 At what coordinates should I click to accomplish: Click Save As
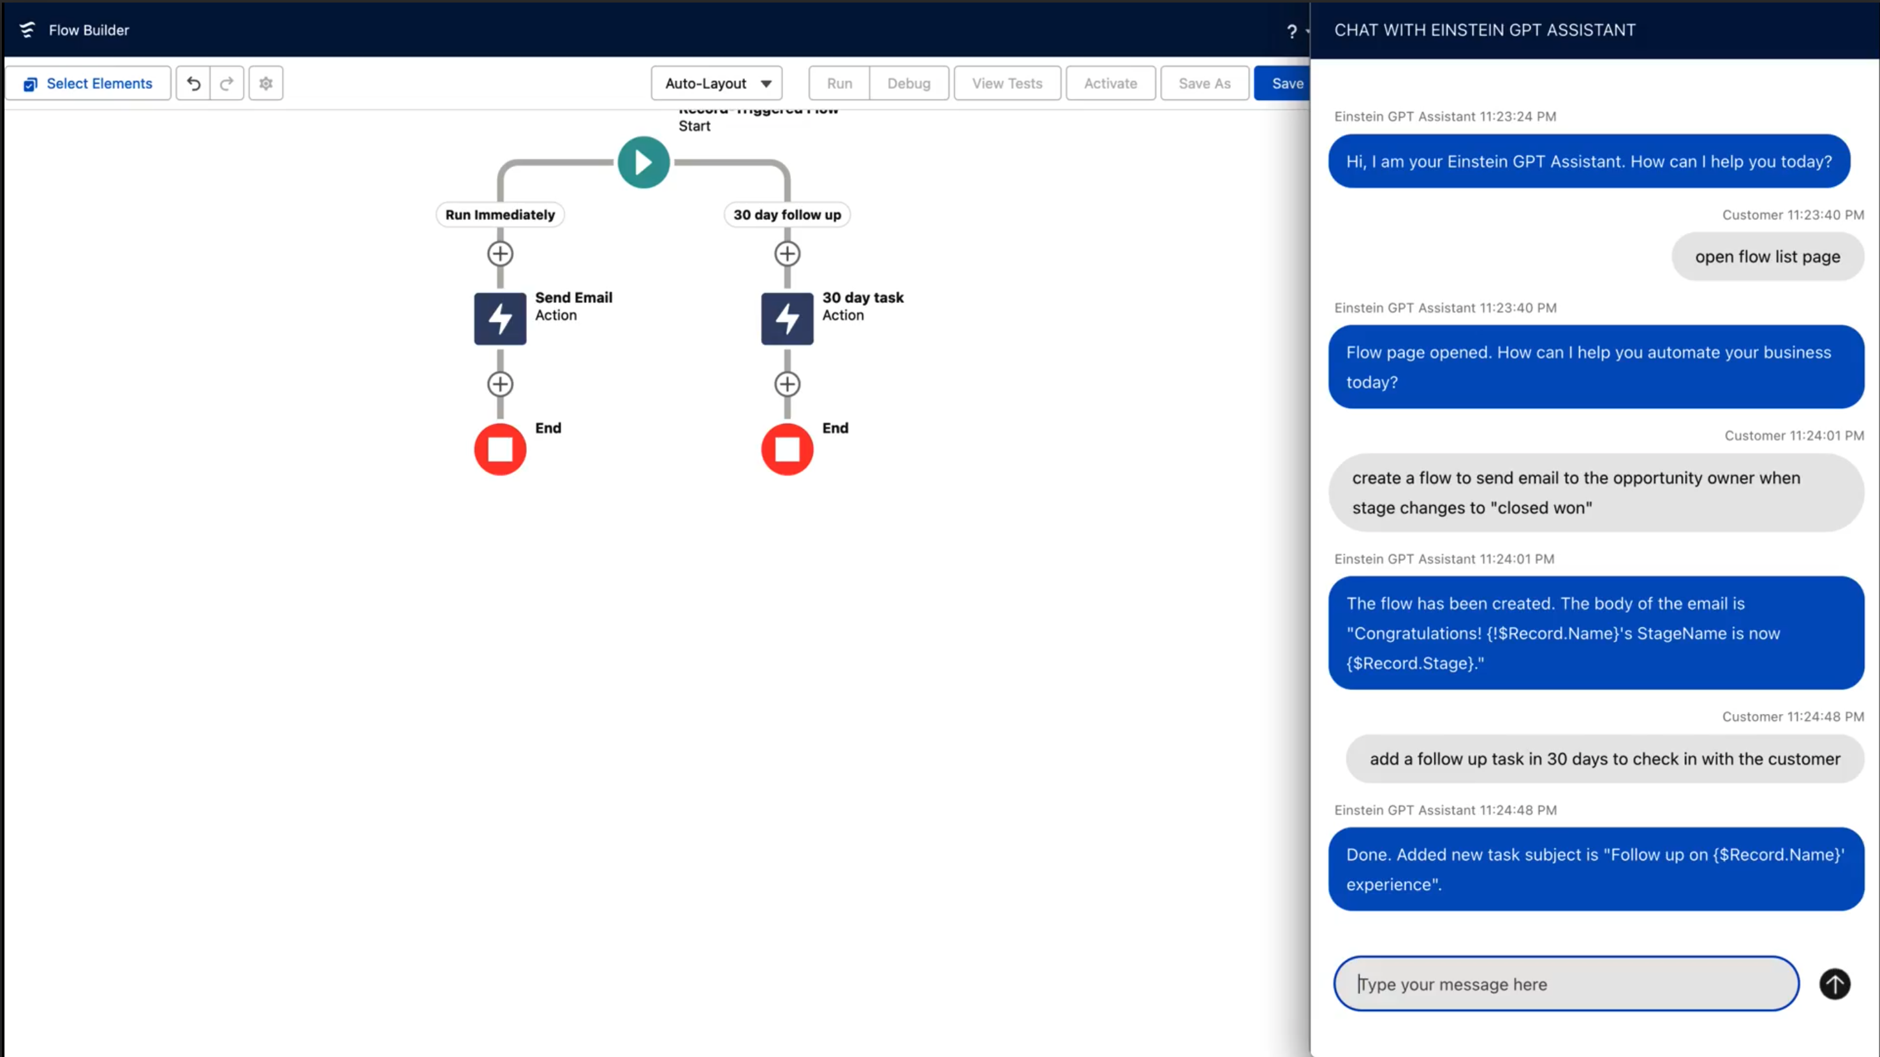[x=1203, y=83]
